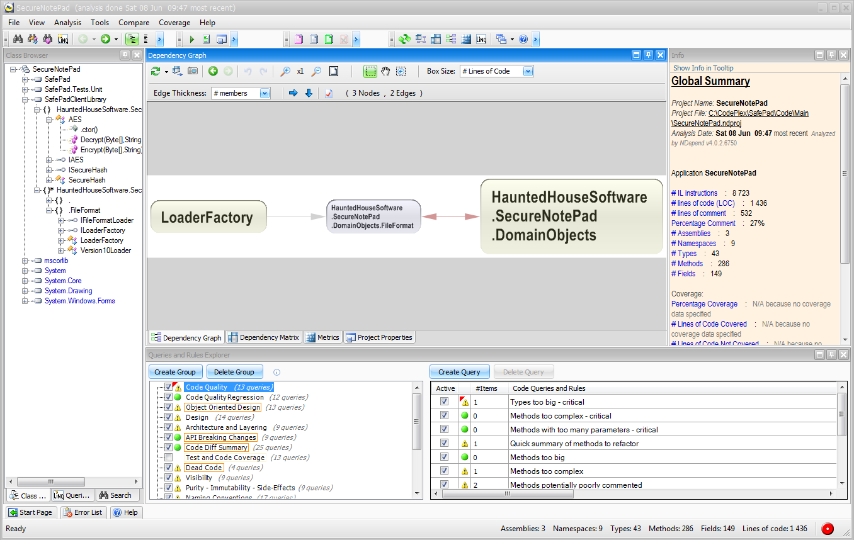Select the hand pan tool

click(385, 72)
